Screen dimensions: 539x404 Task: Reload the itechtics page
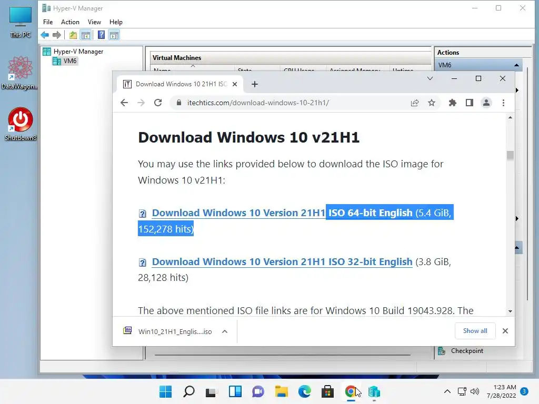(x=158, y=103)
